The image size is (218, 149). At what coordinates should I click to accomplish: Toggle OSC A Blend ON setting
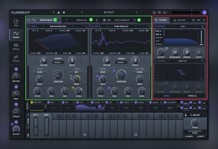click(80, 31)
